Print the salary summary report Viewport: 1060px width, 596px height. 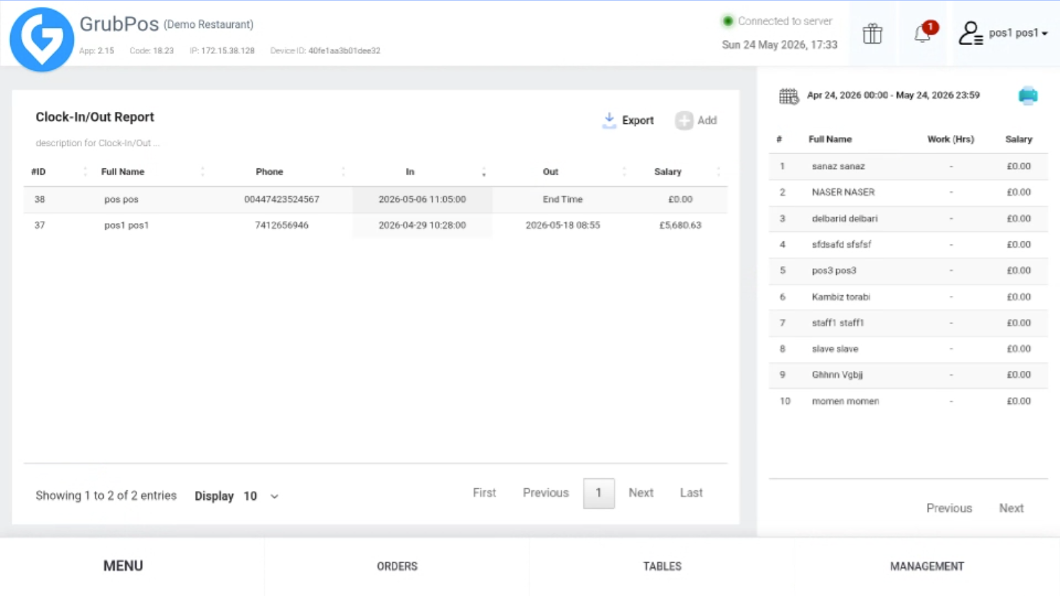point(1028,95)
